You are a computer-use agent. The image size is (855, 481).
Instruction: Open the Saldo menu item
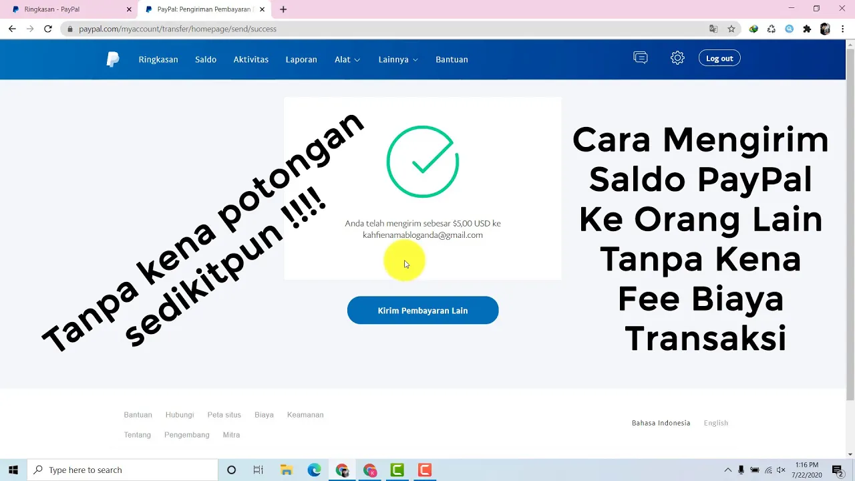pyautogui.click(x=206, y=59)
